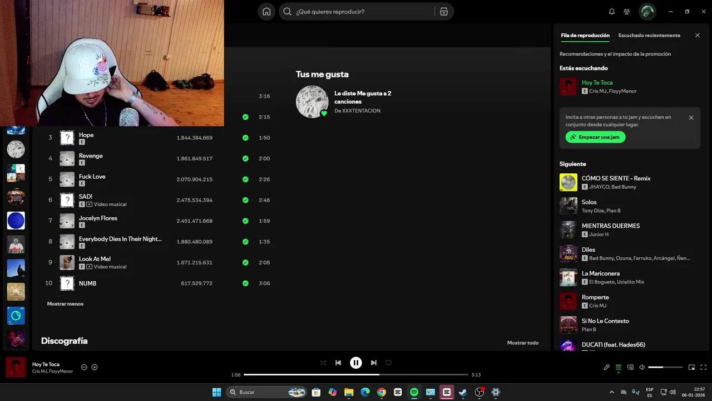Go to Spotify Home (house icon)
Viewport: 712px width, 401px height.
pyautogui.click(x=266, y=12)
